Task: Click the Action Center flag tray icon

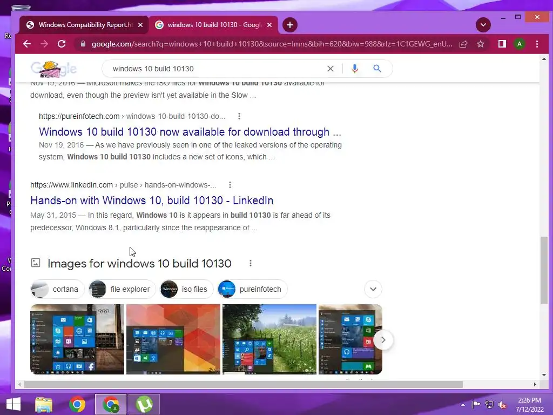Action: click(476, 405)
